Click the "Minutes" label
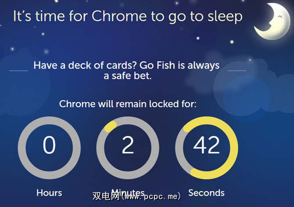The height and width of the screenshot is (207, 294). pos(128,193)
